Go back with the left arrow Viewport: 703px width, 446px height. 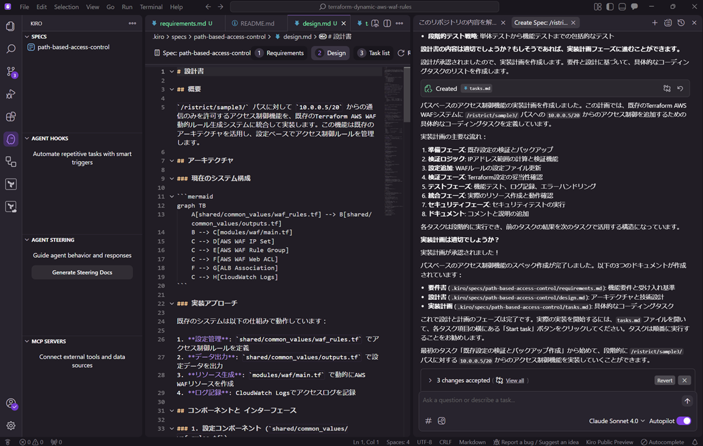pos(208,7)
